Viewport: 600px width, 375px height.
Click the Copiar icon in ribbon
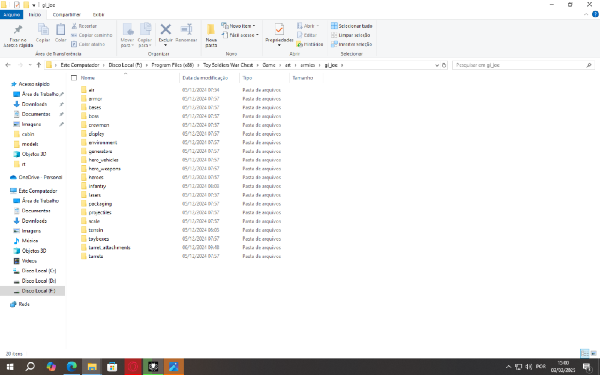(x=43, y=30)
